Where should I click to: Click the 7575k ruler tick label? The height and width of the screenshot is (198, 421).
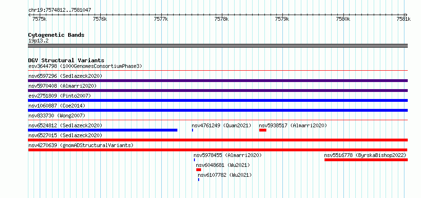click(x=39, y=19)
